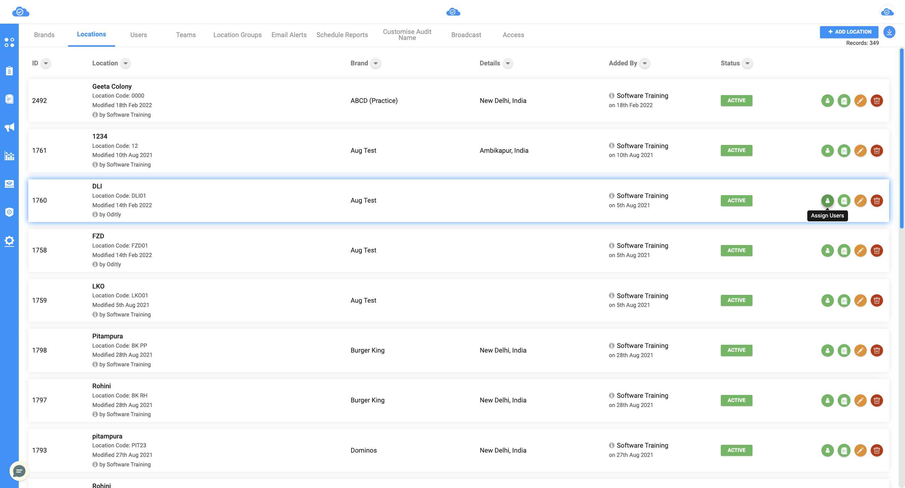
Task: Delete the FZD location
Action: pos(877,250)
